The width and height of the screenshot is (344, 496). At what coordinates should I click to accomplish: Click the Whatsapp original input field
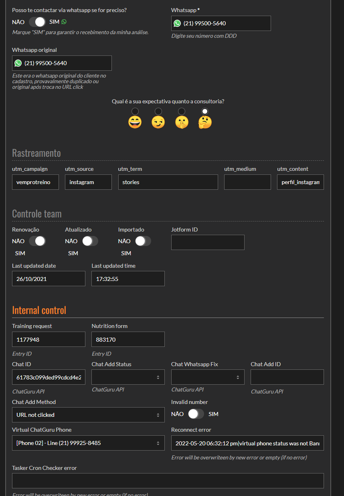(62, 63)
